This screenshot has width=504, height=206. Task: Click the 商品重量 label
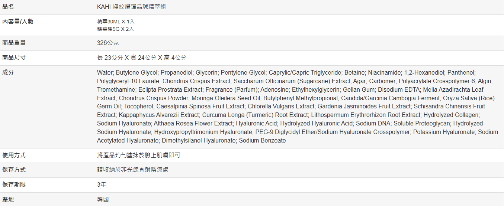coord(14,43)
